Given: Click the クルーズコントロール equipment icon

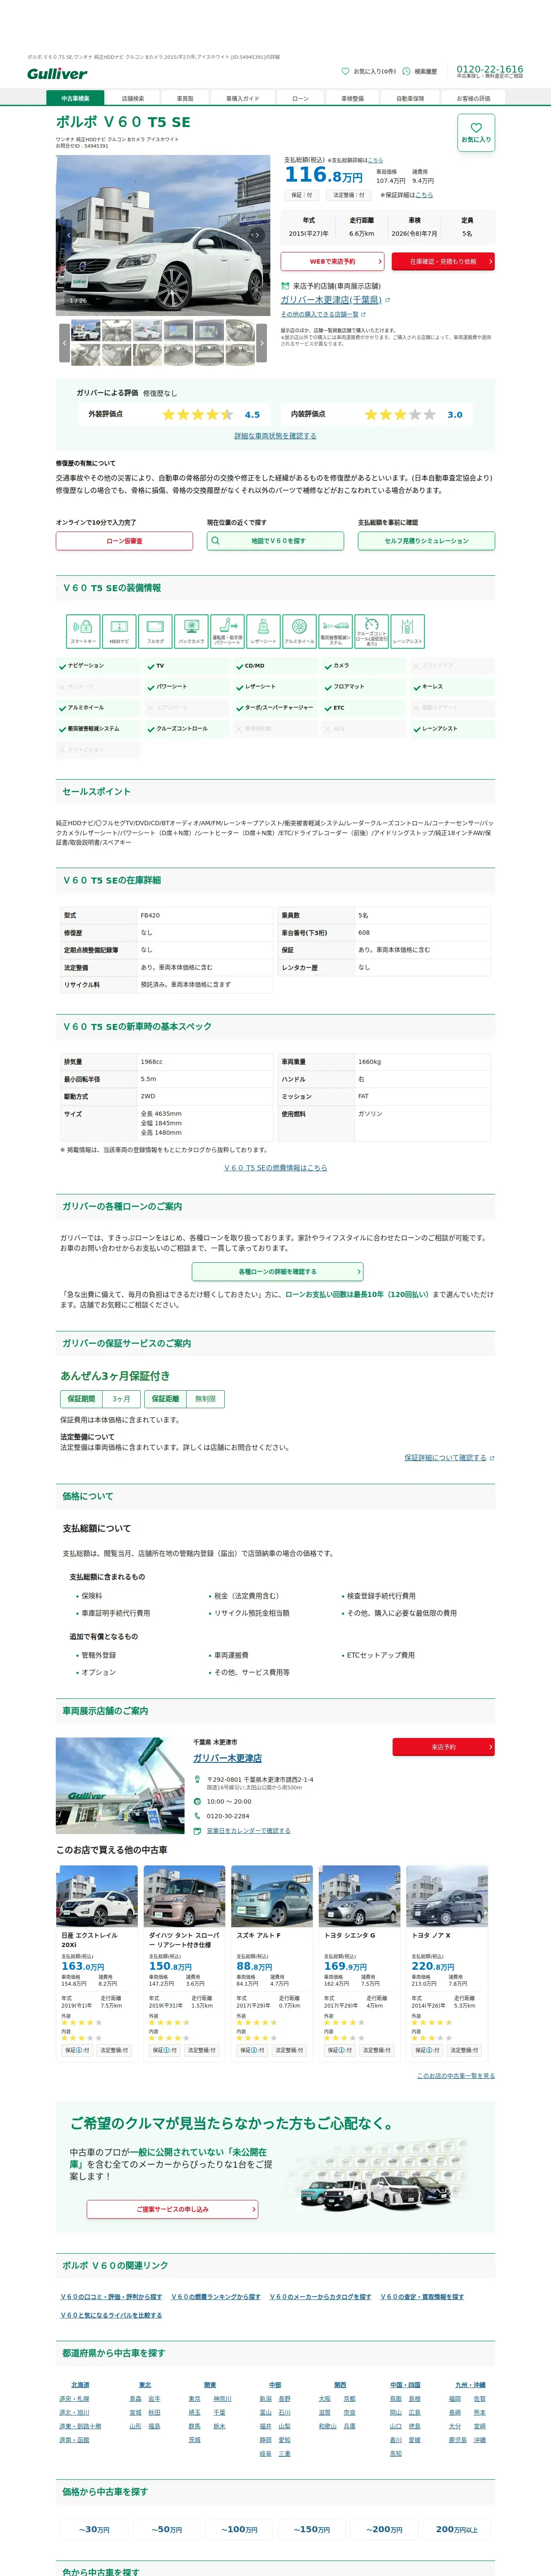Looking at the screenshot, I should click(371, 631).
